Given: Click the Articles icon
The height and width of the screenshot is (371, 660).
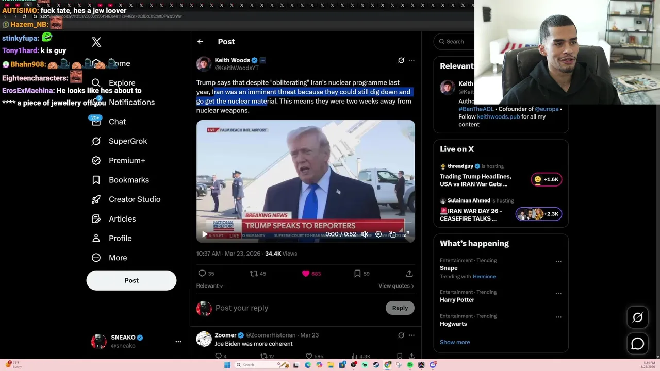Looking at the screenshot, I should pos(96,219).
